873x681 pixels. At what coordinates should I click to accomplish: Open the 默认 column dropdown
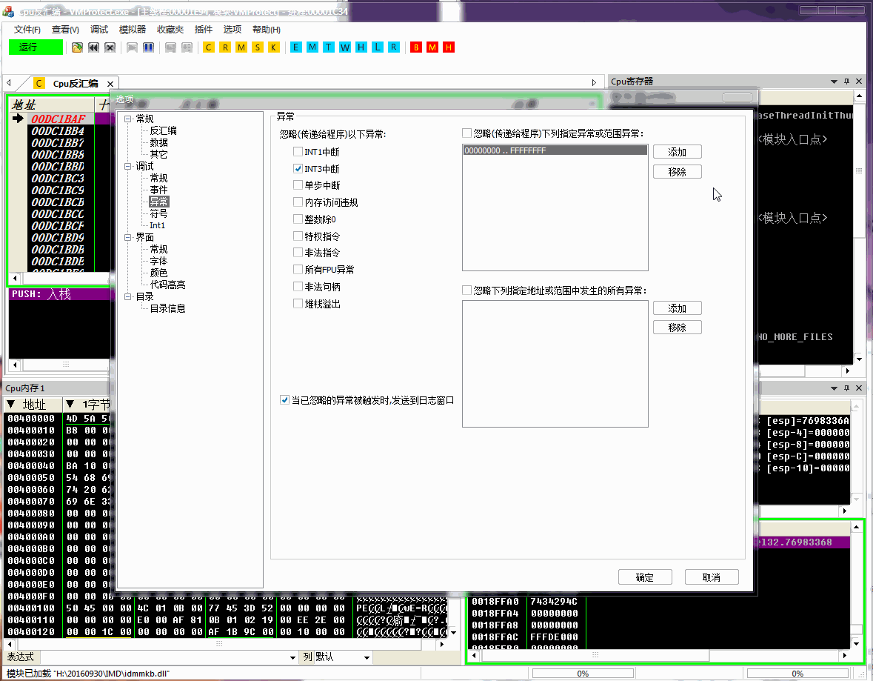367,657
